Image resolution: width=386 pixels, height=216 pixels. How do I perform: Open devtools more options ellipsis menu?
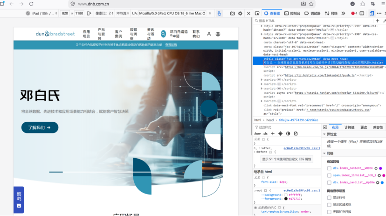(379, 14)
